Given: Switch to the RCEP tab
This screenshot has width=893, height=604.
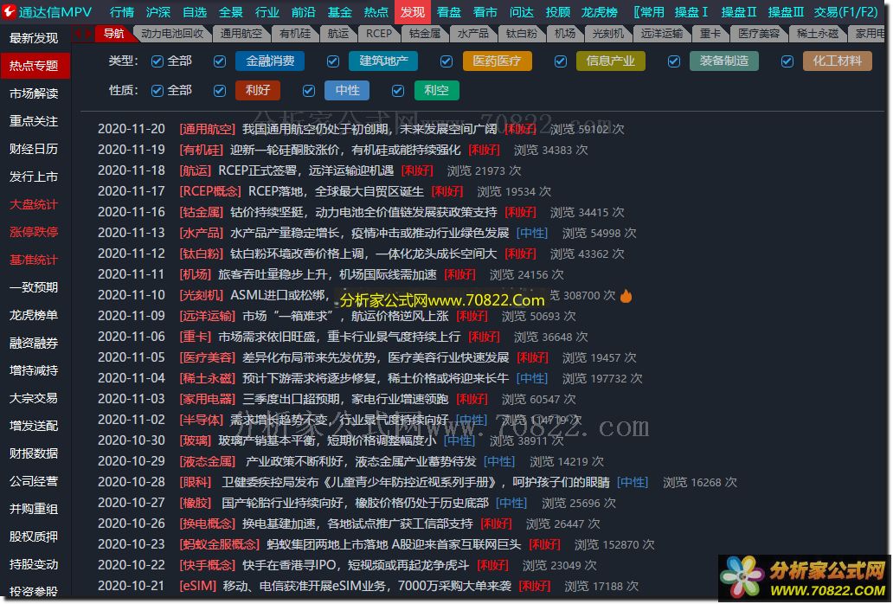Looking at the screenshot, I should (x=379, y=34).
